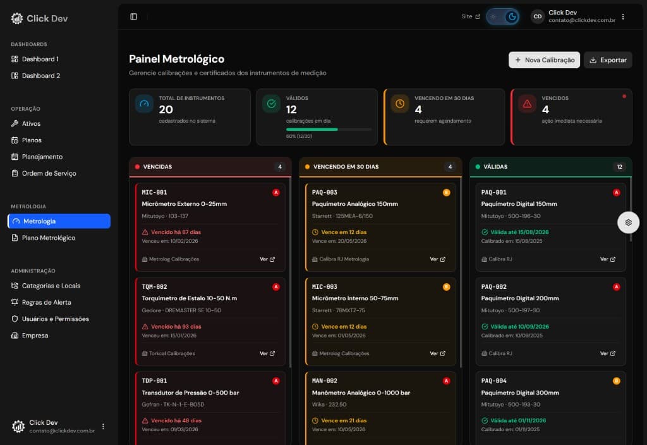This screenshot has width=647, height=445.
Task: Select 'Vencido há 93 dias' text
Action: [176, 327]
